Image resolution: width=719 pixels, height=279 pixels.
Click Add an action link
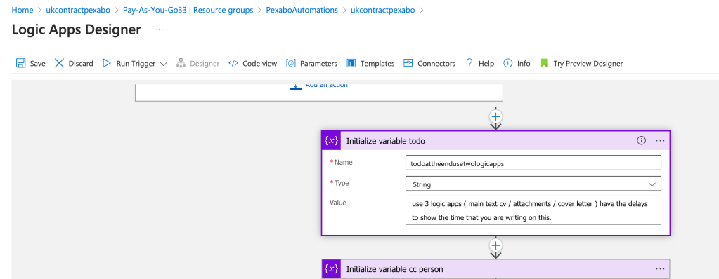[x=326, y=86]
